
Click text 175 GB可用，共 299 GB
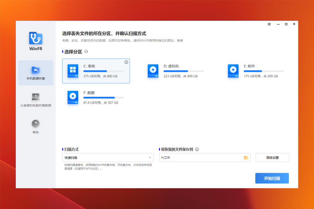(261, 76)
